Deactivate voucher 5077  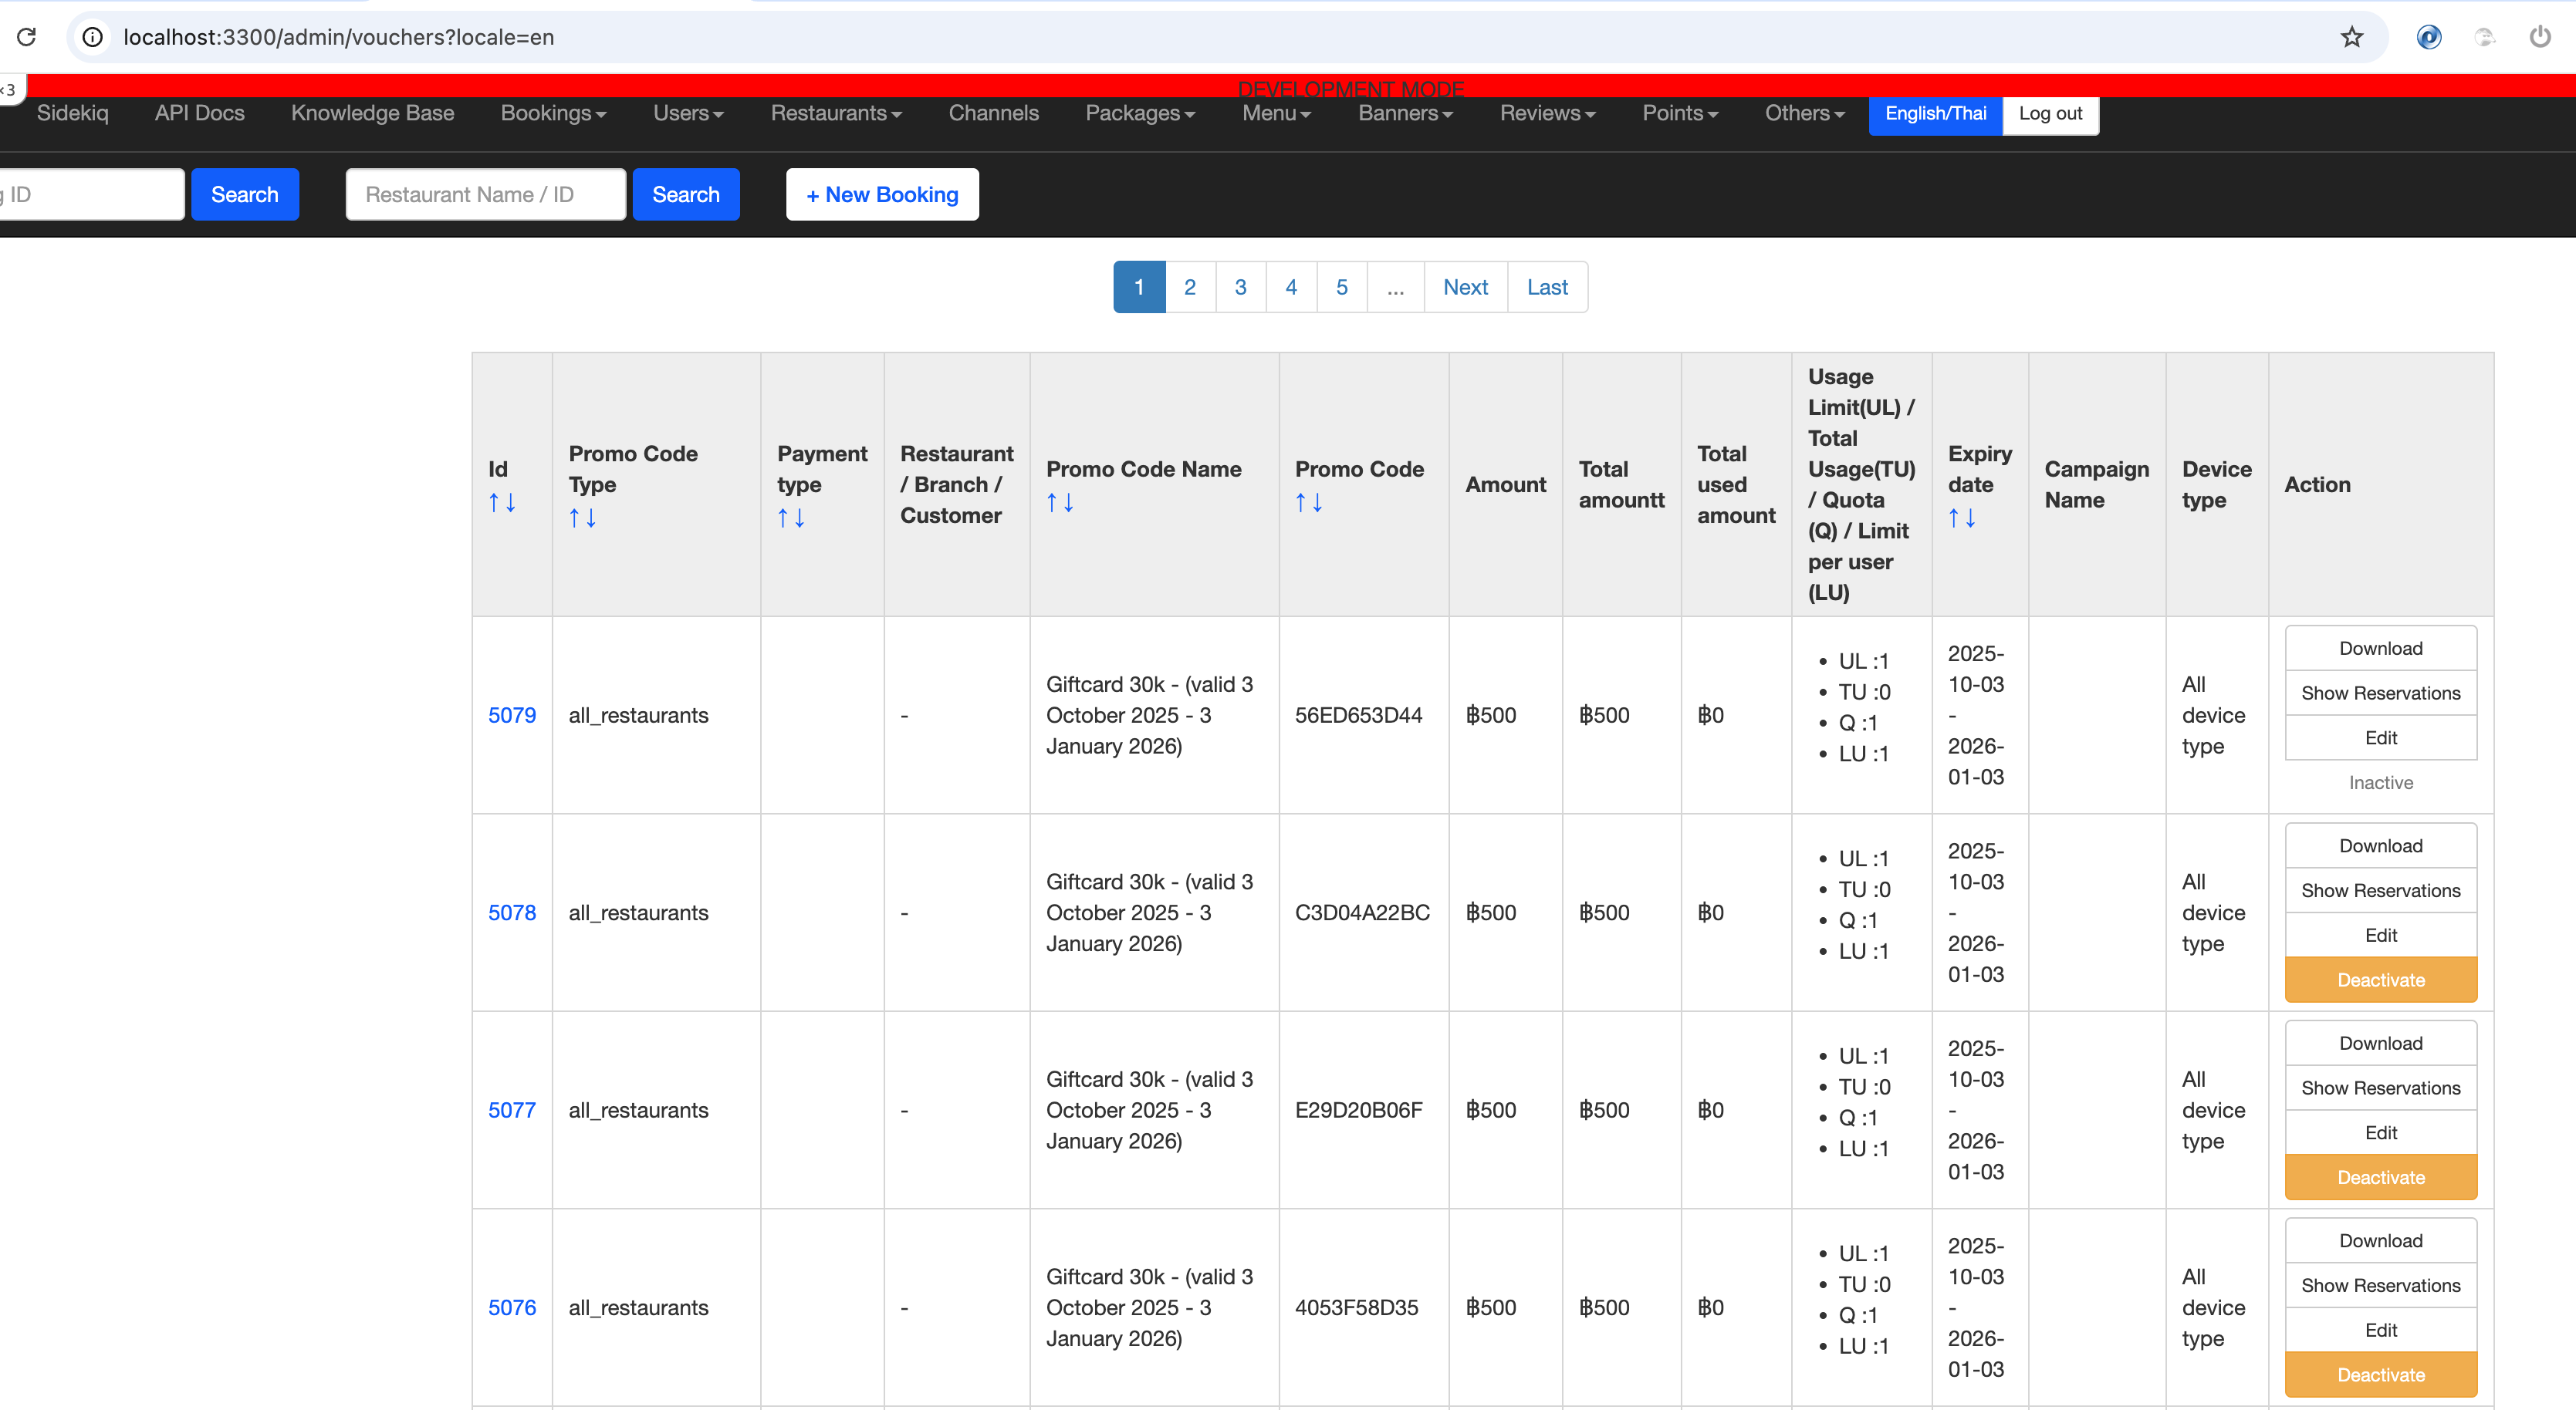pyautogui.click(x=2380, y=1177)
